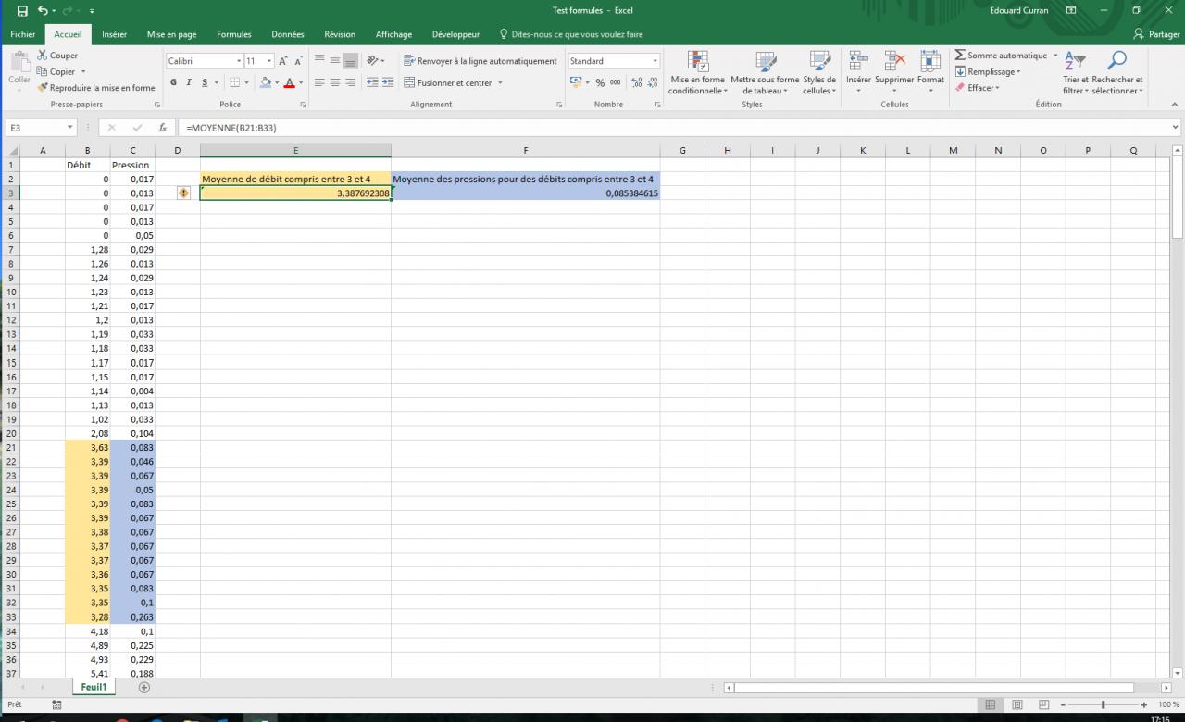The width and height of the screenshot is (1185, 722).
Task: Switch to the Insérer ribbon tab
Action: (115, 34)
